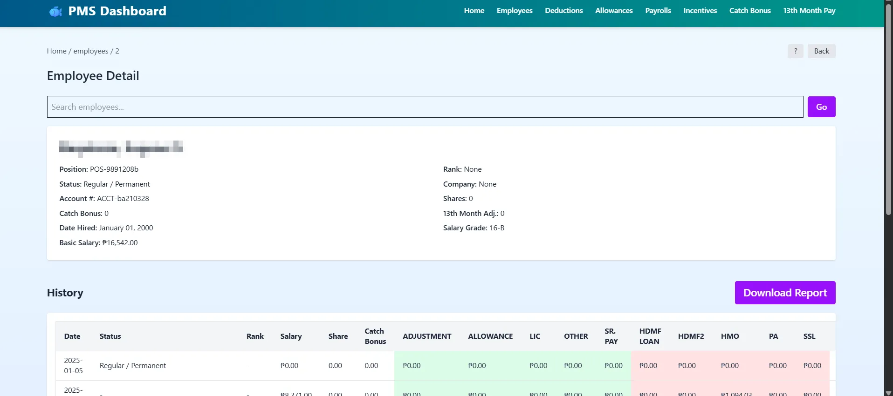Click the Date column header
Image resolution: width=893 pixels, height=396 pixels.
[x=72, y=336]
